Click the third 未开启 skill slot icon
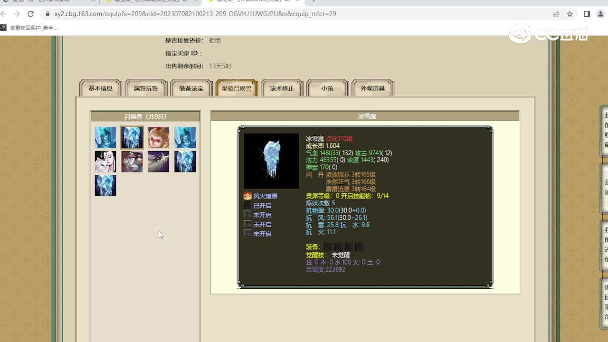 pyautogui.click(x=247, y=234)
